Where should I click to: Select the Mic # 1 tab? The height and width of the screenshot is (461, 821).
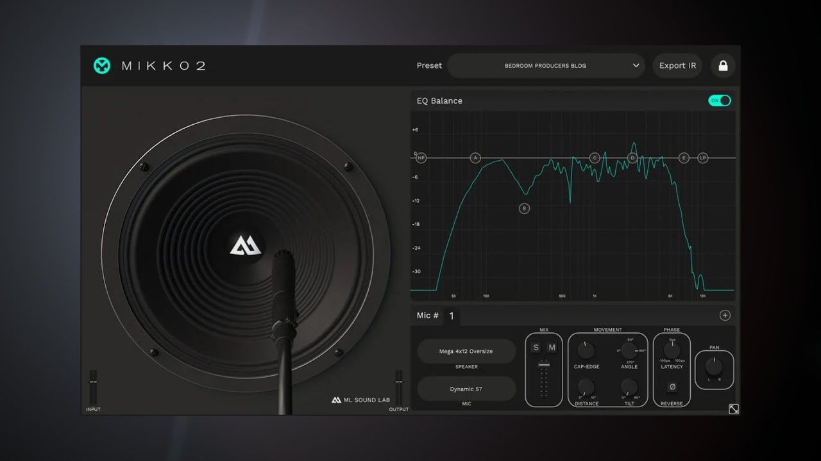452,316
